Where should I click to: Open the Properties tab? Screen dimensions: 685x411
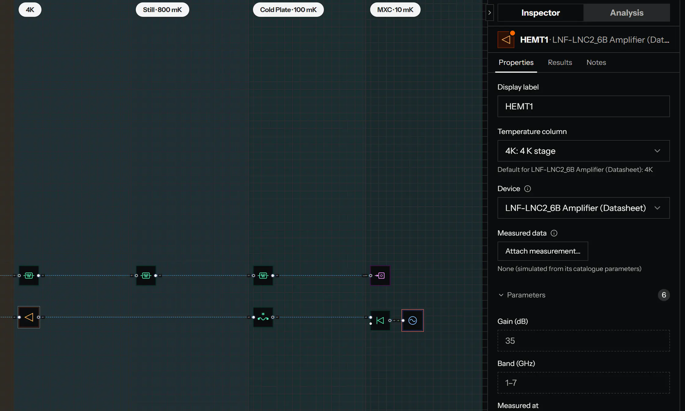coord(516,62)
